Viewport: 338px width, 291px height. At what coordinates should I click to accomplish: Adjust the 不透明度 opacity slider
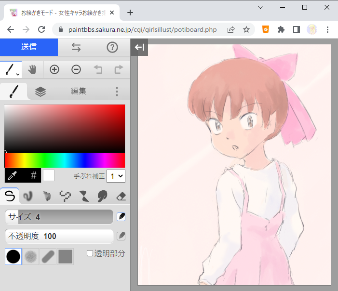59,236
